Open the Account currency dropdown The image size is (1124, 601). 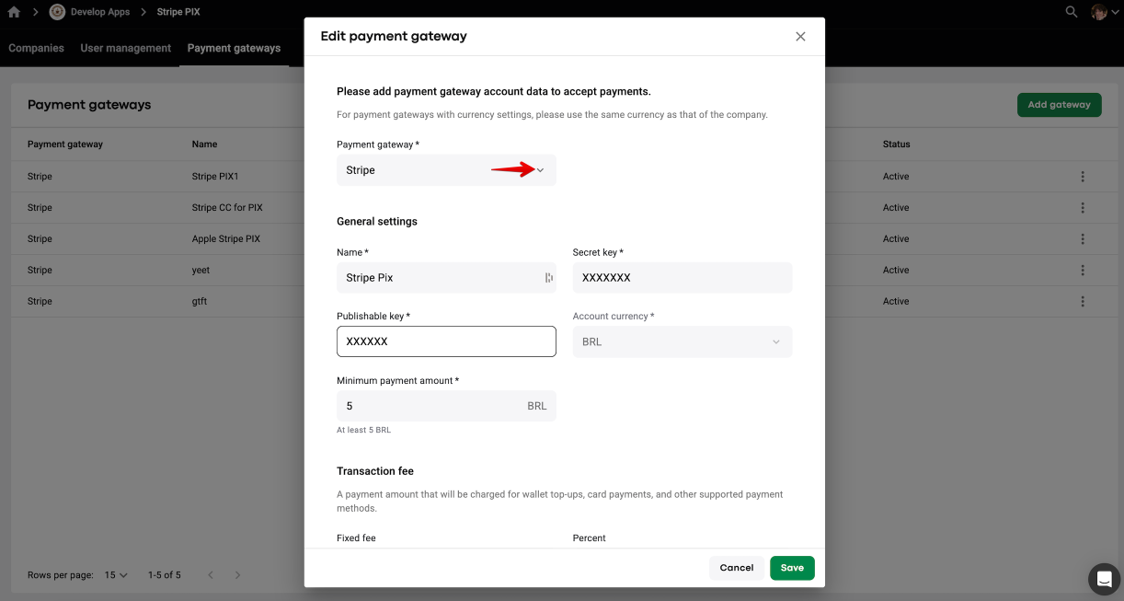[x=682, y=341]
